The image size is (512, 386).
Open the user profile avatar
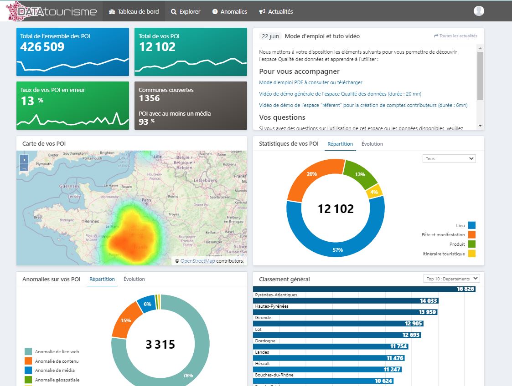click(479, 11)
